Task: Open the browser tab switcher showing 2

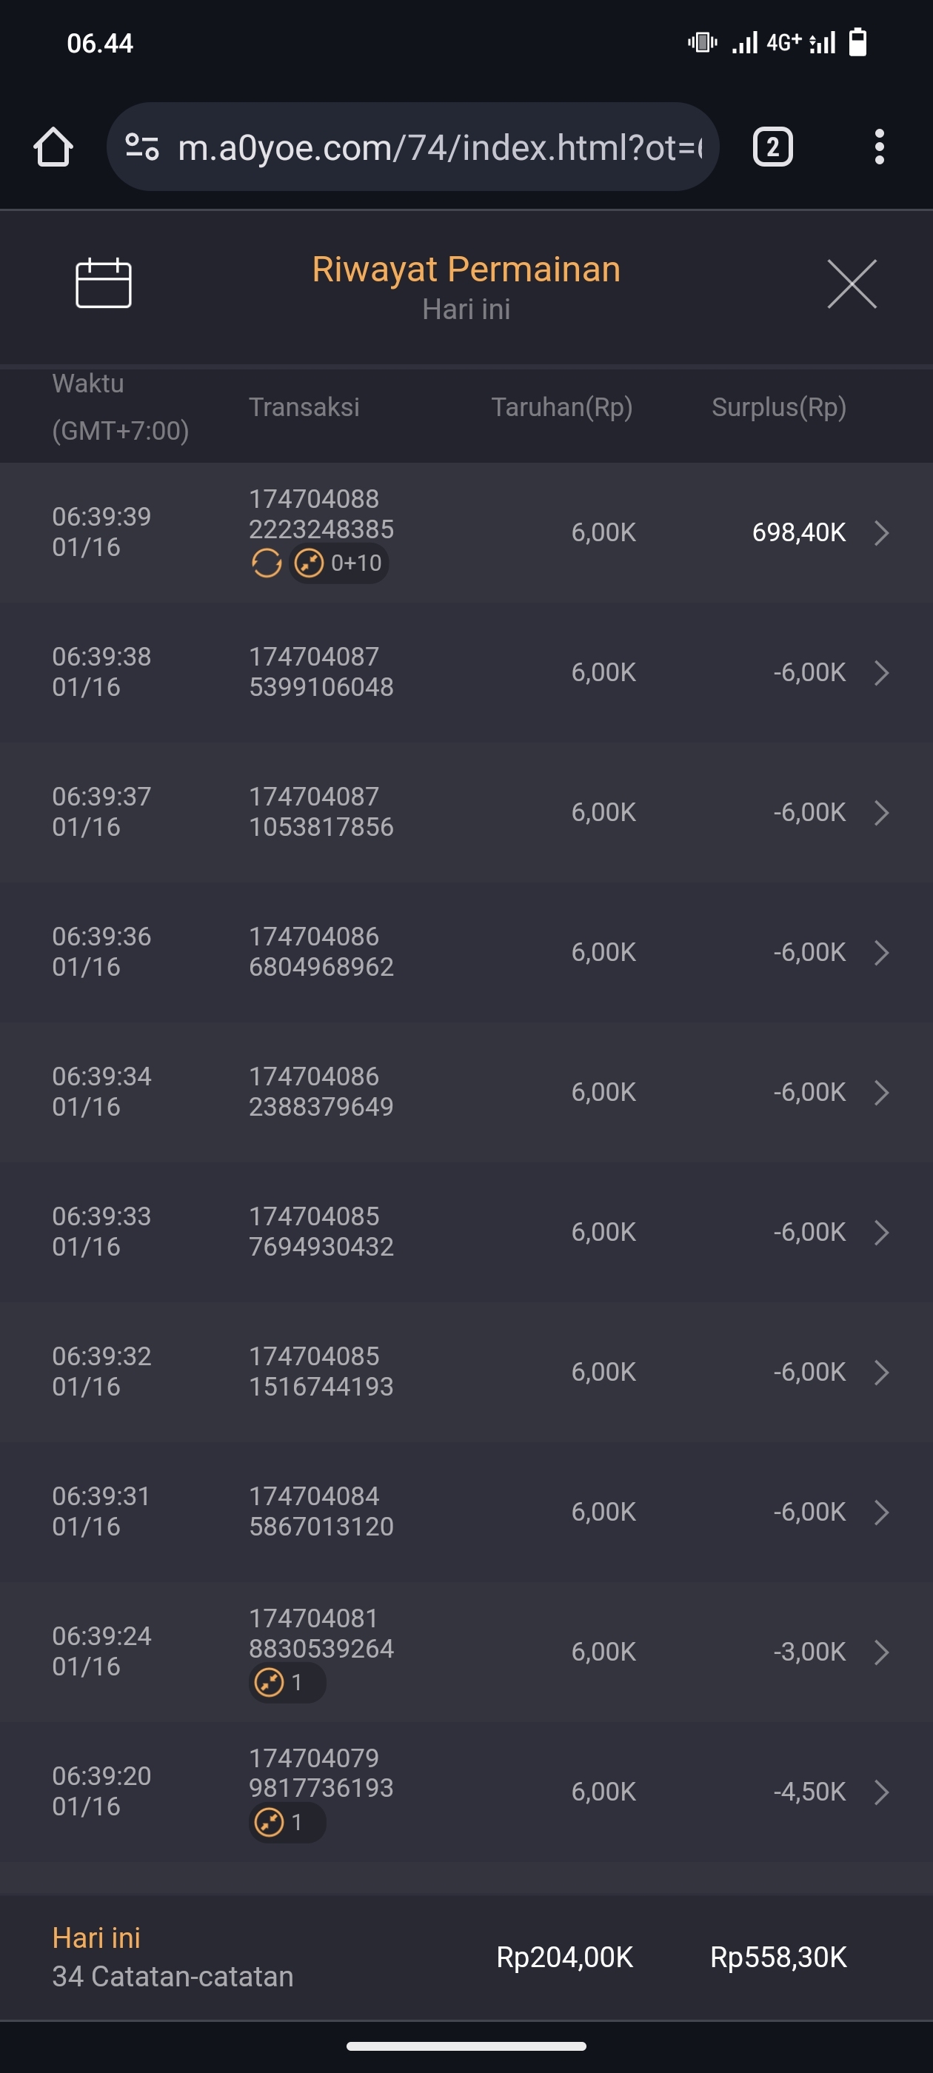Action: pyautogui.click(x=773, y=147)
